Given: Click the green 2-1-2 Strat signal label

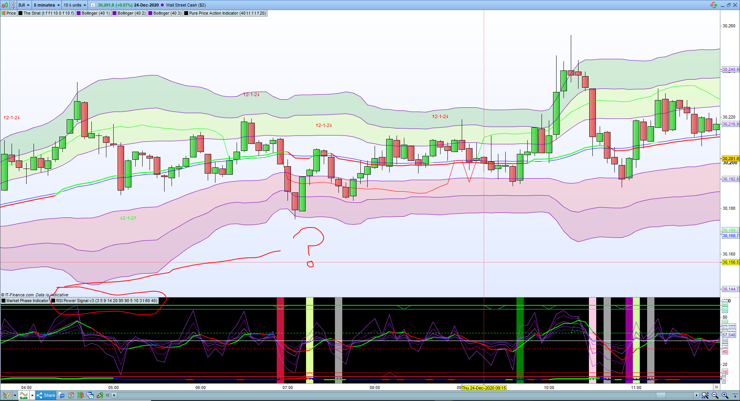Looking at the screenshot, I should click(x=128, y=218).
